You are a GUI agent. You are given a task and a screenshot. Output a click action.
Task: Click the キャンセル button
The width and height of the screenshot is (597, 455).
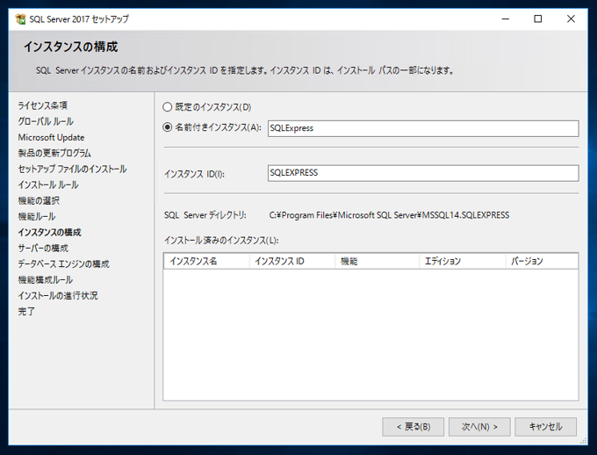tap(545, 427)
